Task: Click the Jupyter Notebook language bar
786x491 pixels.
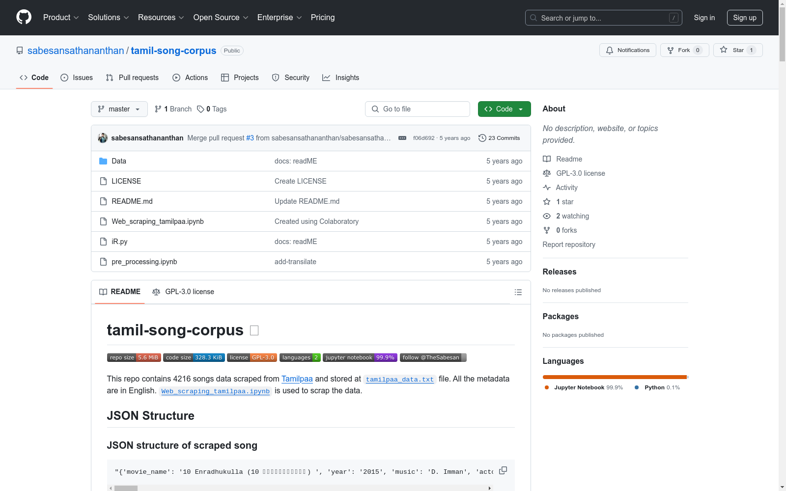Action: 615,377
